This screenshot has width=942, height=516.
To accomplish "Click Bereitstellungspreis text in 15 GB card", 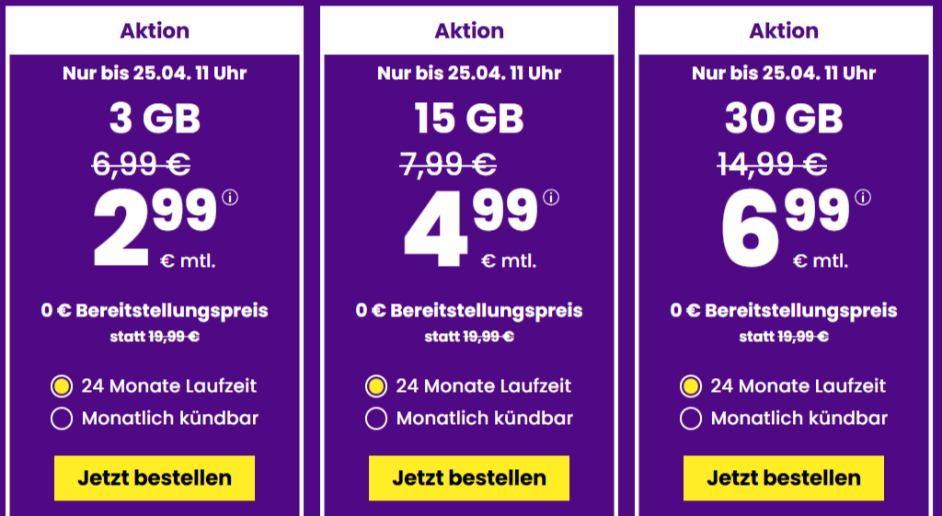I will coord(486,311).
